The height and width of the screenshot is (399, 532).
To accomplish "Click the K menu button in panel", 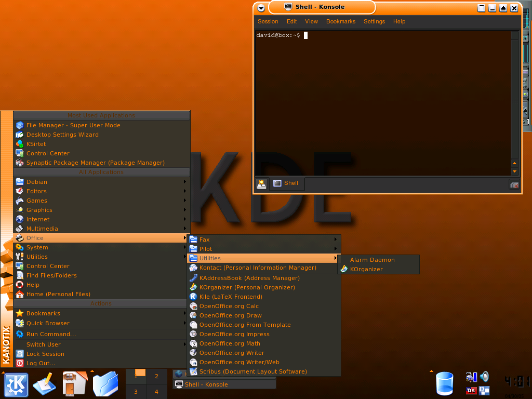I will pyautogui.click(x=16, y=384).
